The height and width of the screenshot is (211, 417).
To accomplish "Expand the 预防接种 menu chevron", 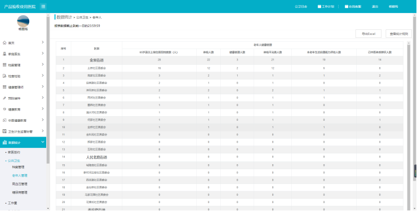I will (x=43, y=98).
